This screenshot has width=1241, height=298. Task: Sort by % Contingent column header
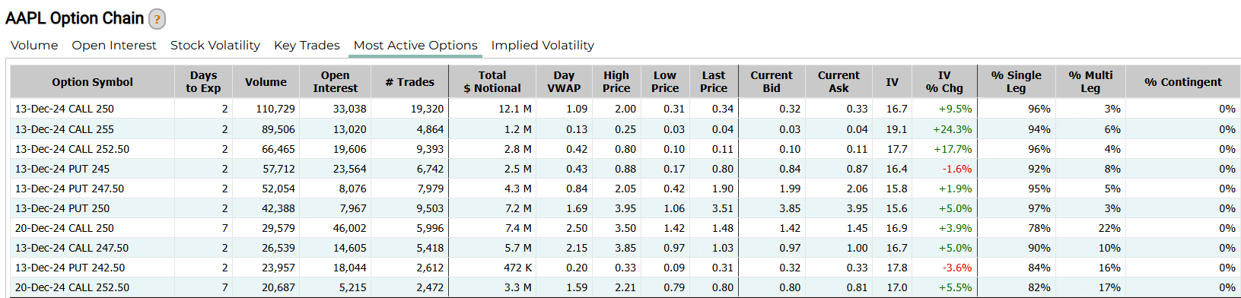pyautogui.click(x=1182, y=82)
